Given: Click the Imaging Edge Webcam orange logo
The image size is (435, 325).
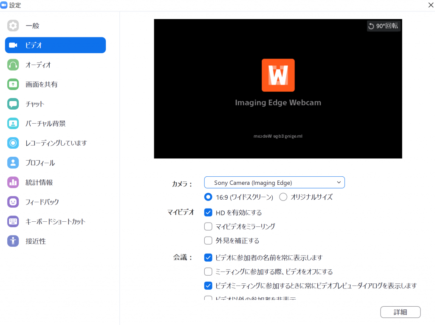Looking at the screenshot, I should pos(278,75).
